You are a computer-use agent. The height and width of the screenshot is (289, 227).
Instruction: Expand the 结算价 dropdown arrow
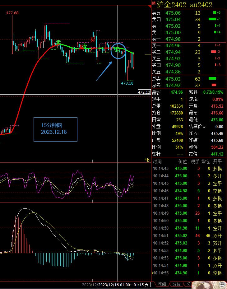coord(204,127)
